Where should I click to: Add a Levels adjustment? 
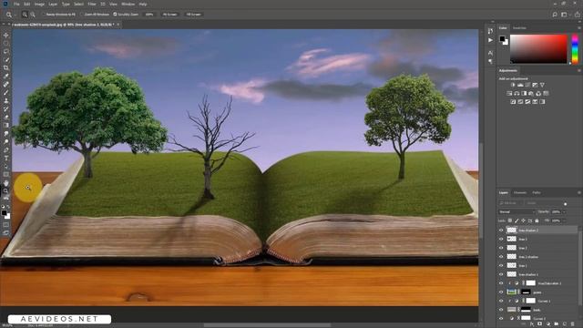pos(520,85)
